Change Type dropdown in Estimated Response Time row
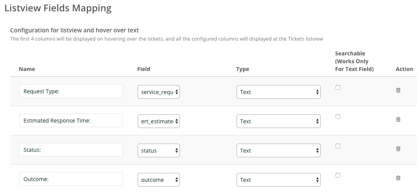 [x=278, y=121]
